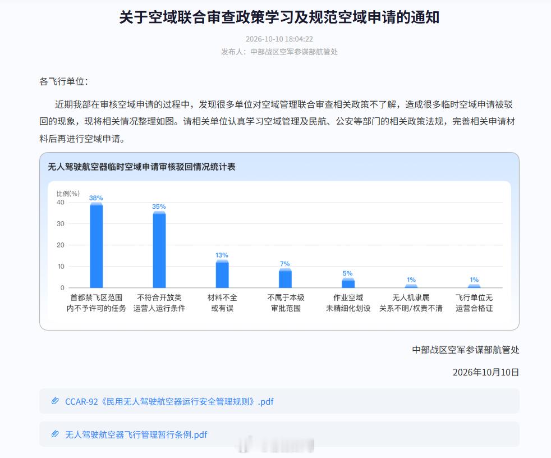551x458 pixels.
Task: Click the signature 中部战区空军参谋部航管处 below the chart
Action: tap(466, 350)
